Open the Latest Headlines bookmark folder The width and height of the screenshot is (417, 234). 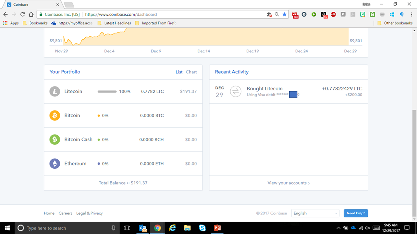[114, 23]
